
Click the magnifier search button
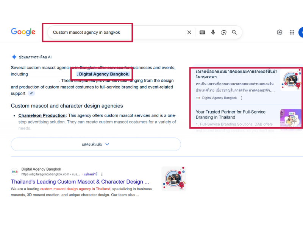coord(234,33)
